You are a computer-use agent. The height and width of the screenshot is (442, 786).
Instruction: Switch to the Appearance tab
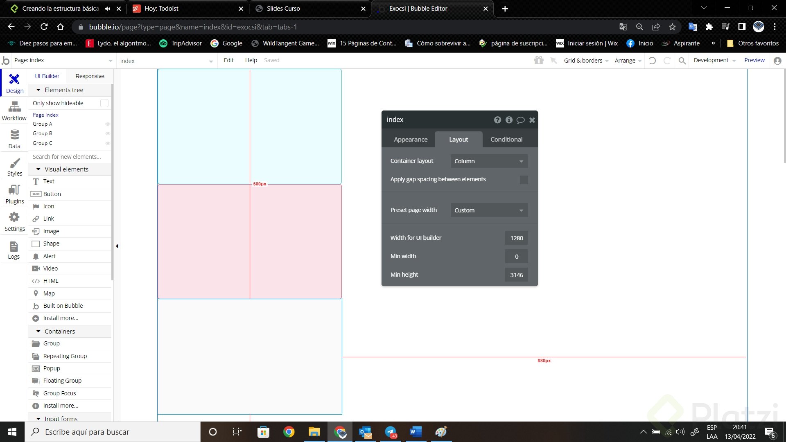point(411,140)
